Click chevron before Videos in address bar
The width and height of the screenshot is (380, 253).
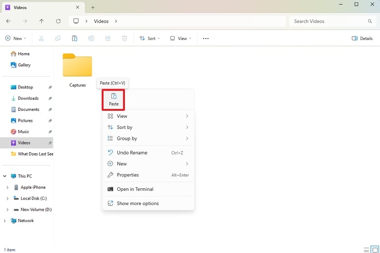86,21
